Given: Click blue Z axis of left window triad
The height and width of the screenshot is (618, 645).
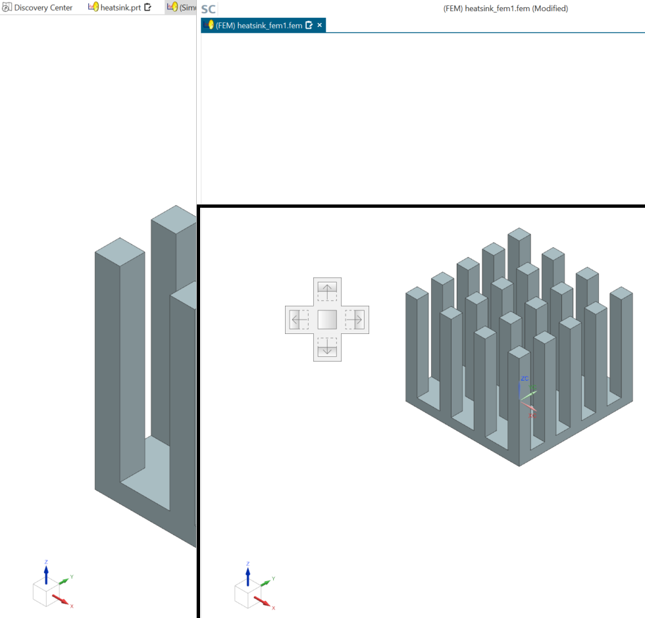Looking at the screenshot, I should coord(46,574).
